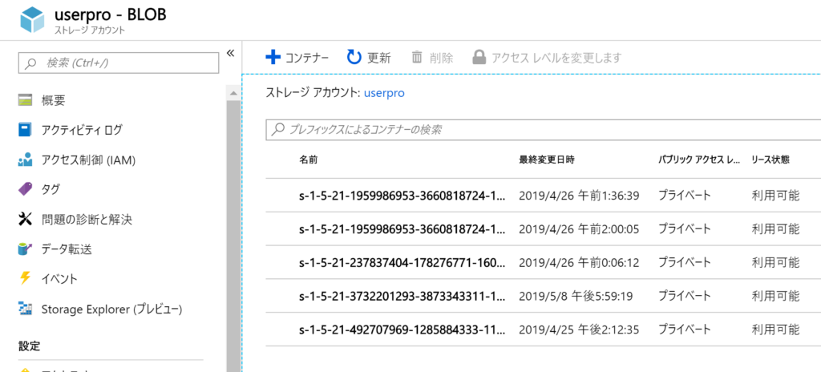Click the 削除 delete label
This screenshot has height=372, width=821.
tap(441, 58)
